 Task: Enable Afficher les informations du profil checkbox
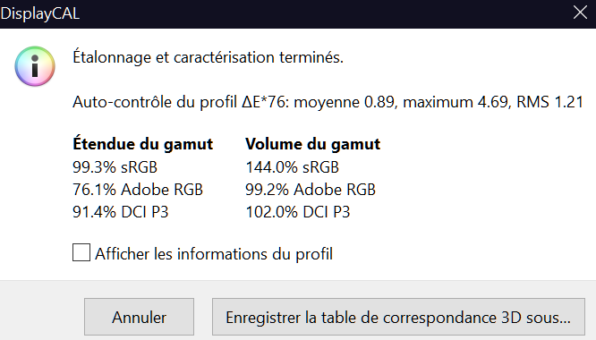81,252
